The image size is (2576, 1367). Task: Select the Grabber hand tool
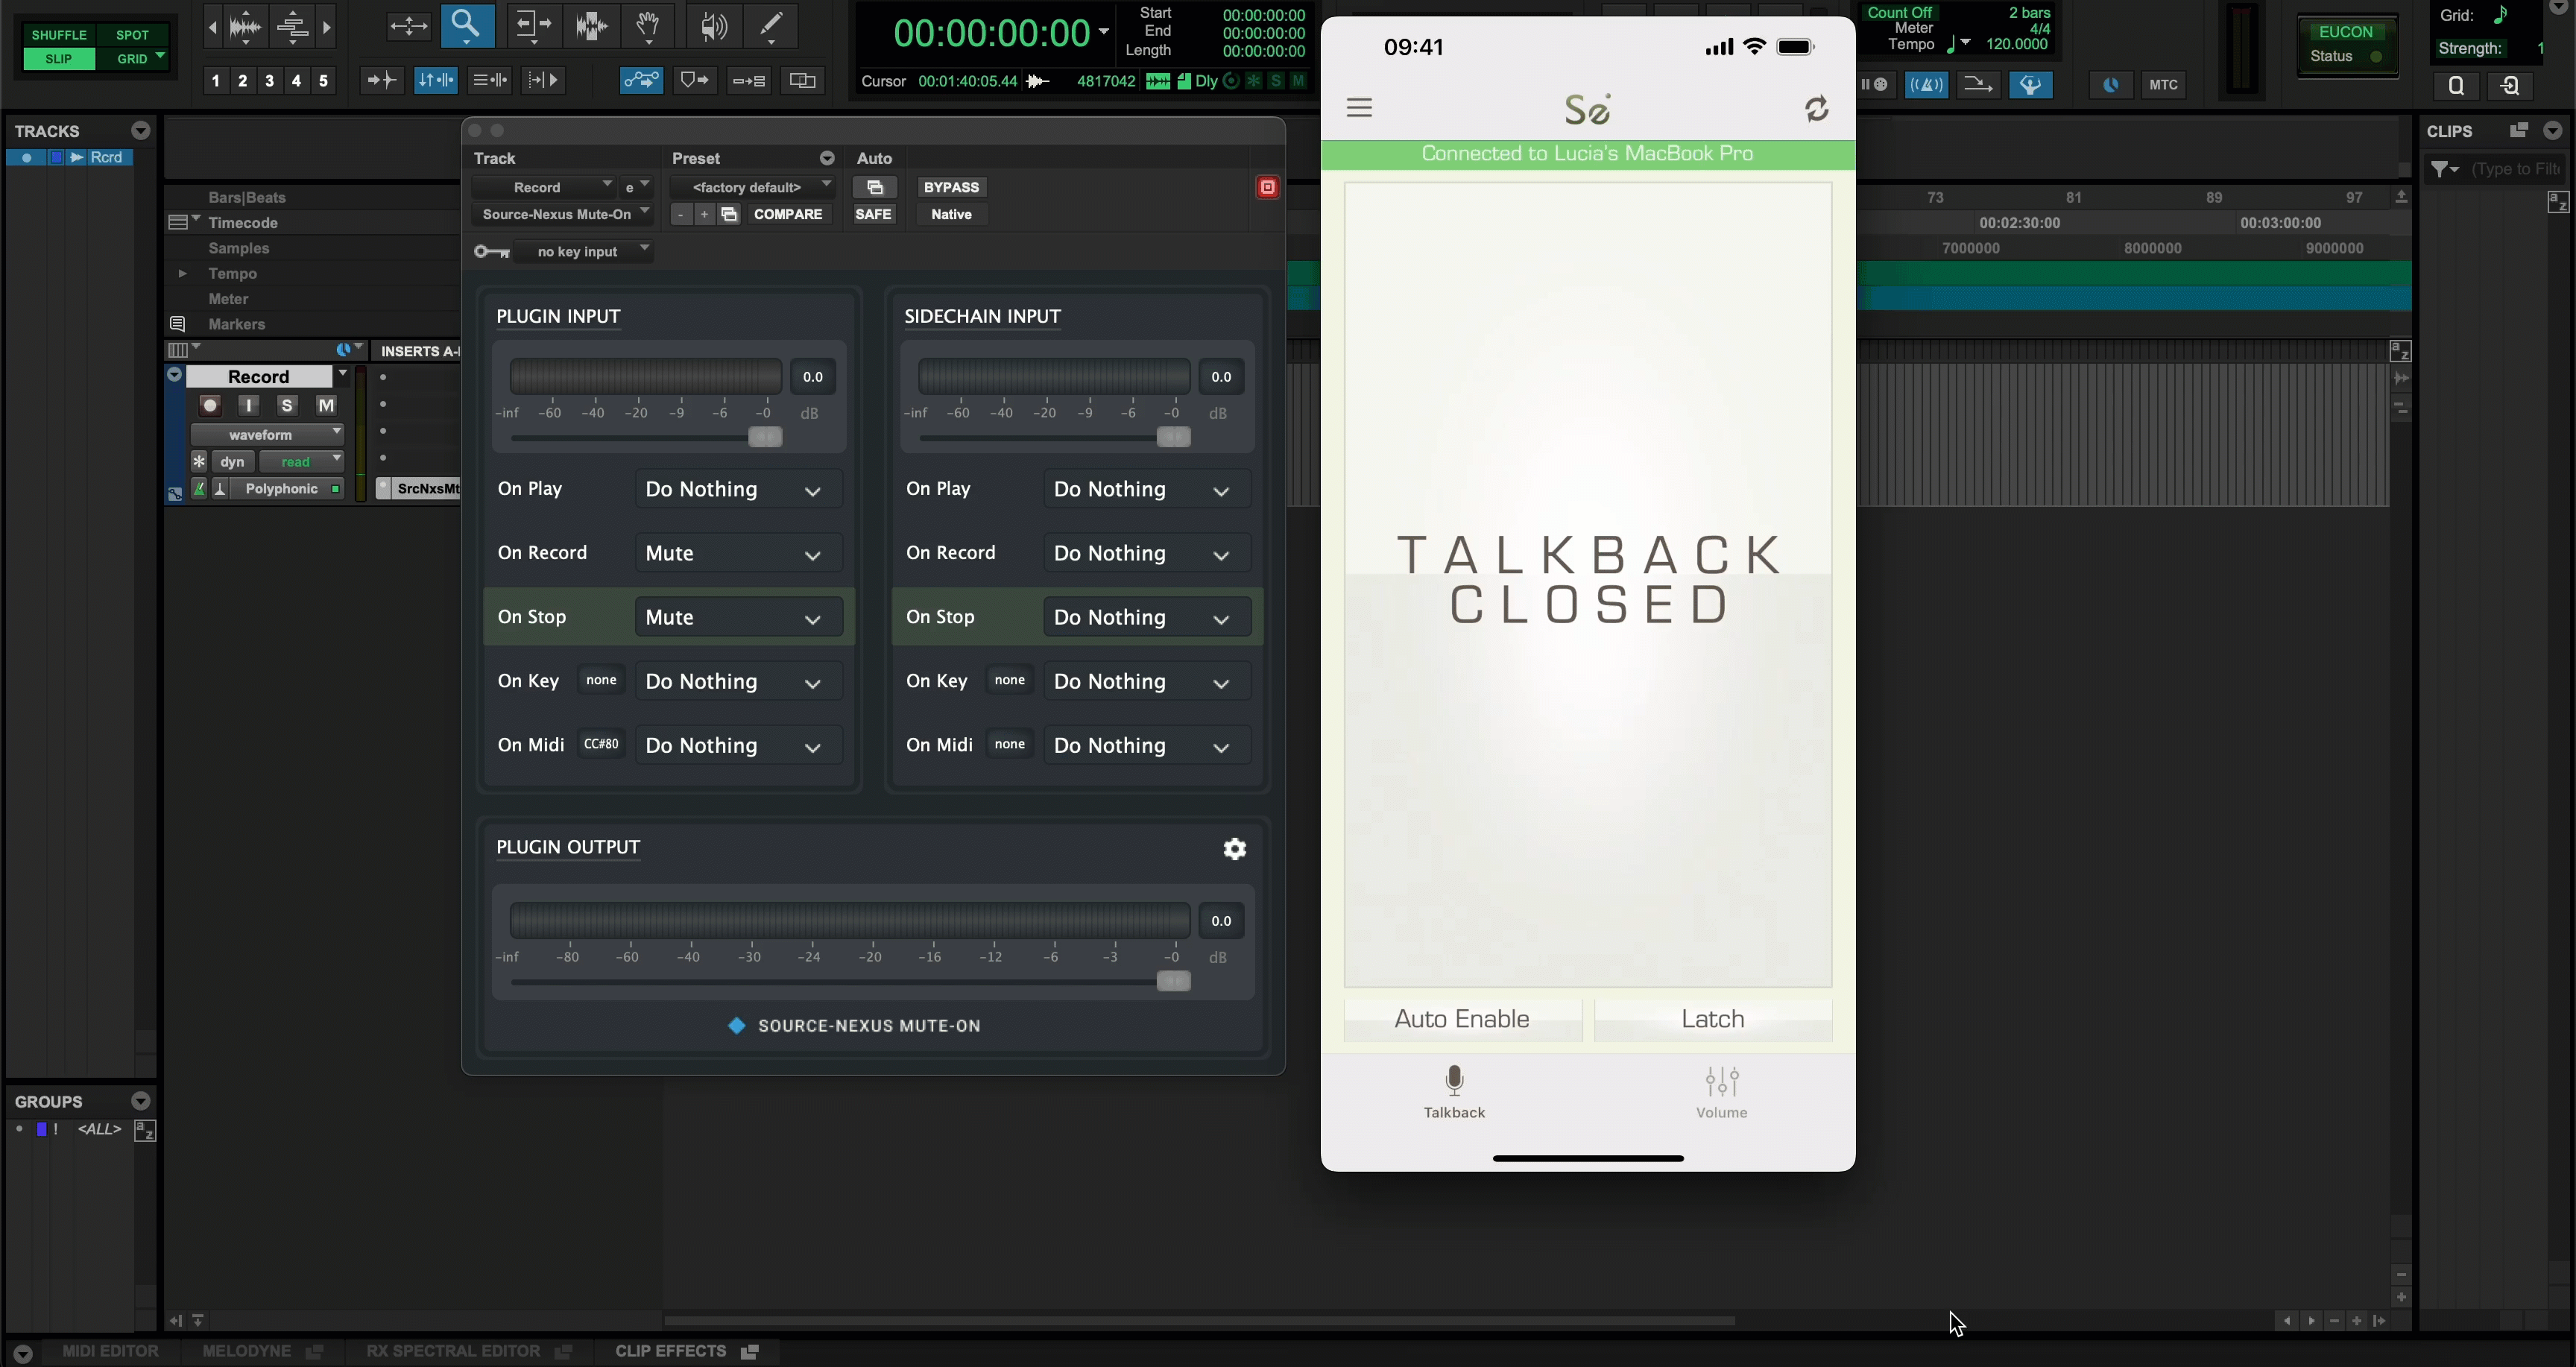[x=648, y=26]
